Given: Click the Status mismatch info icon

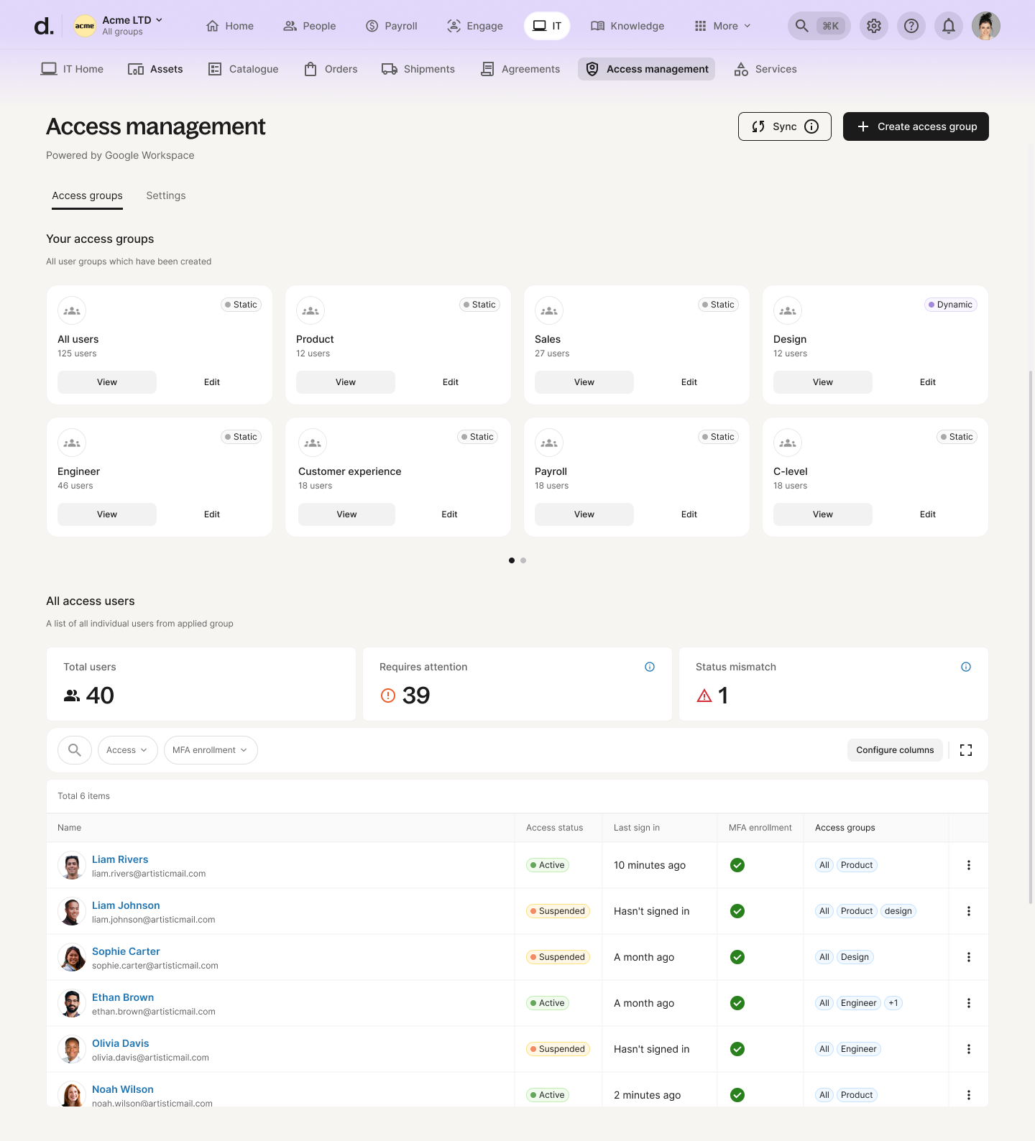Looking at the screenshot, I should click(966, 667).
